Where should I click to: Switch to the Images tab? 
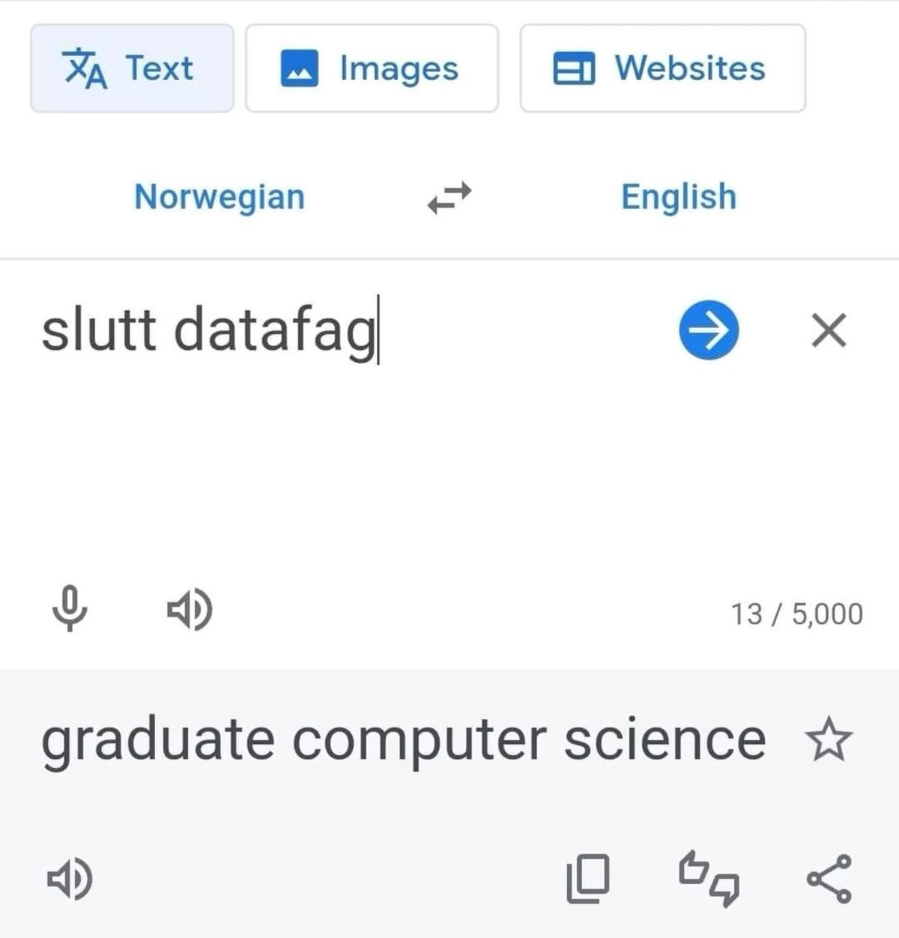(372, 68)
